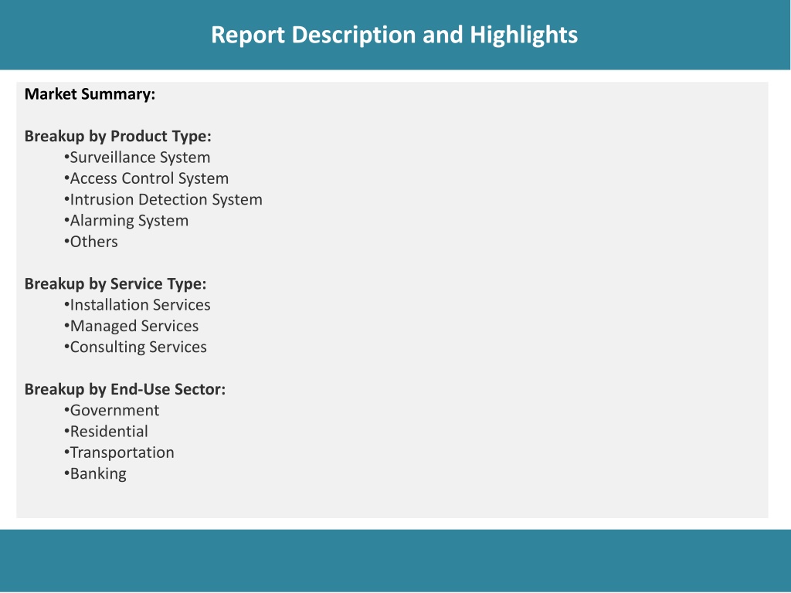Select the 'Intrusion Detection System' bullet
The image size is (791, 593).
point(163,200)
